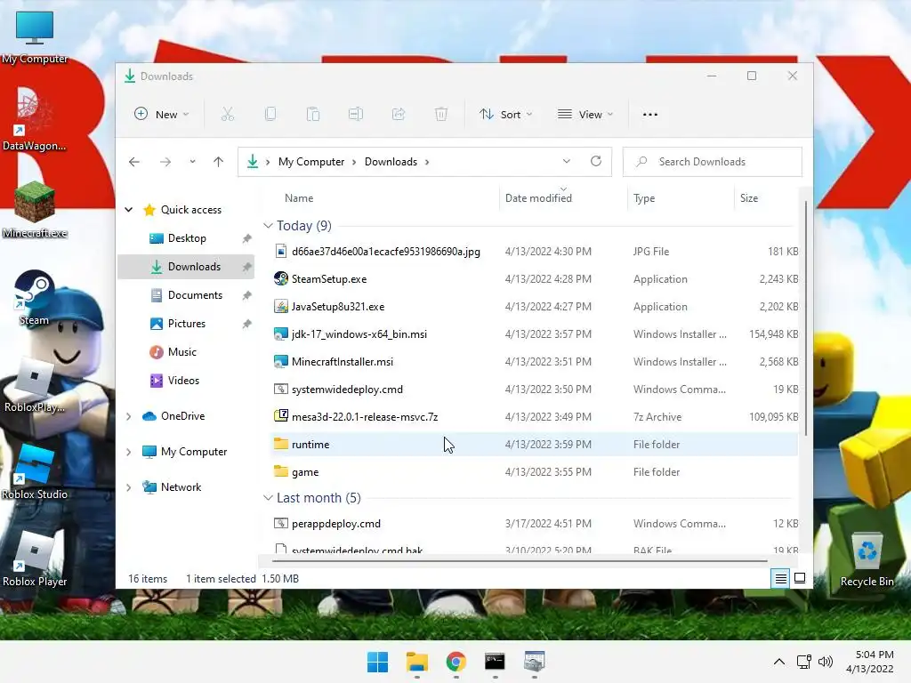
Task: Open the See more three-dots menu
Action: [650, 115]
